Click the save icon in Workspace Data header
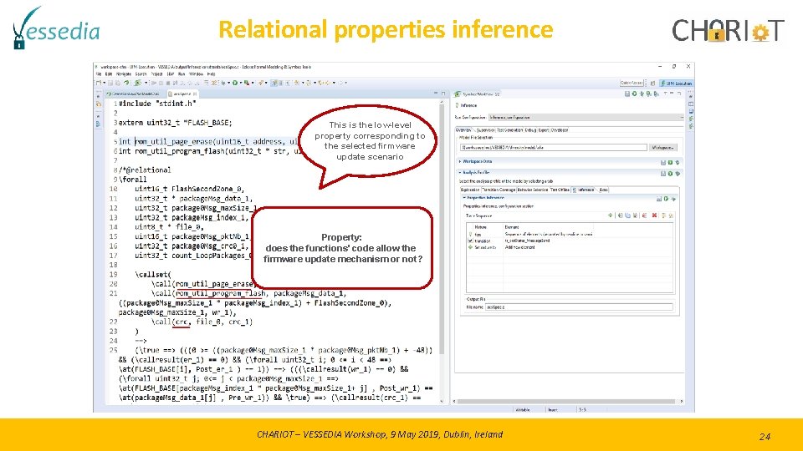 [x=663, y=163]
